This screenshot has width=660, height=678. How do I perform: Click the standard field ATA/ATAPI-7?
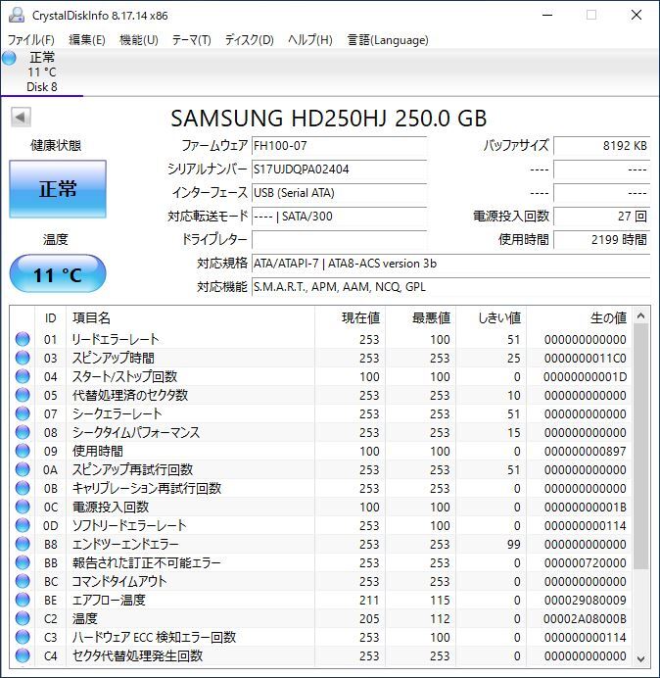(450, 264)
